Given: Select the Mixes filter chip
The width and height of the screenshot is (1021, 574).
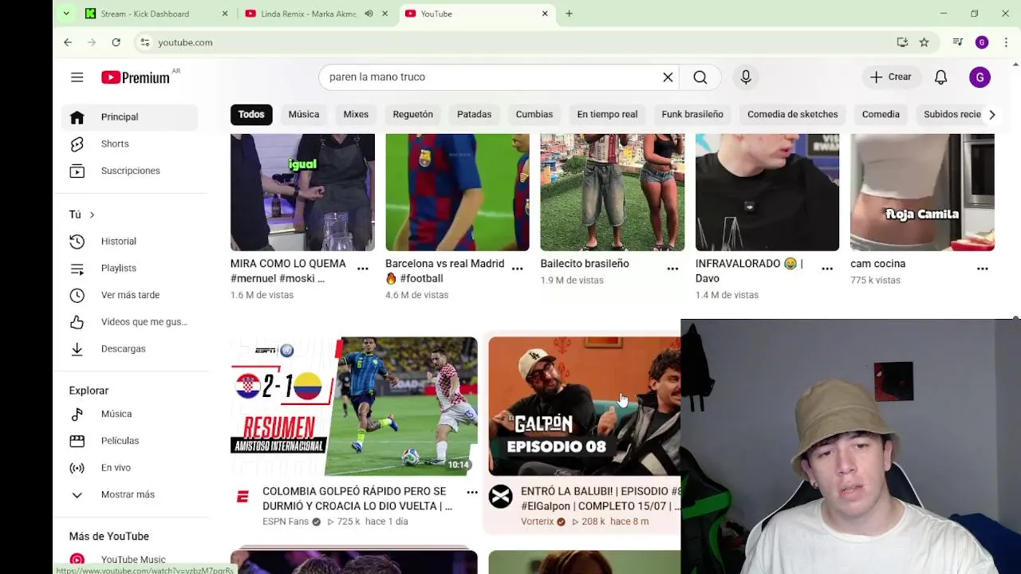Looking at the screenshot, I should pos(356,114).
